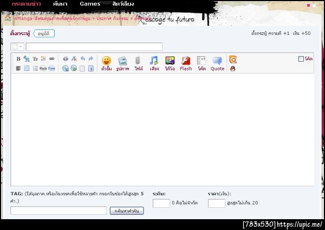Click the small penguin icon in toolbar
Screen dimensions: 325x230
coord(233,69)
